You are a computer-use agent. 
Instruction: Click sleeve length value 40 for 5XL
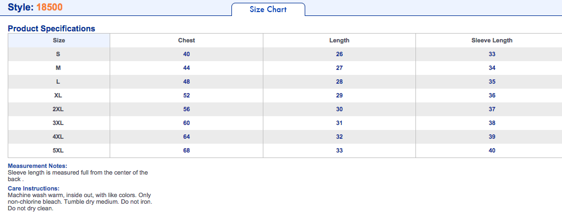(x=491, y=151)
